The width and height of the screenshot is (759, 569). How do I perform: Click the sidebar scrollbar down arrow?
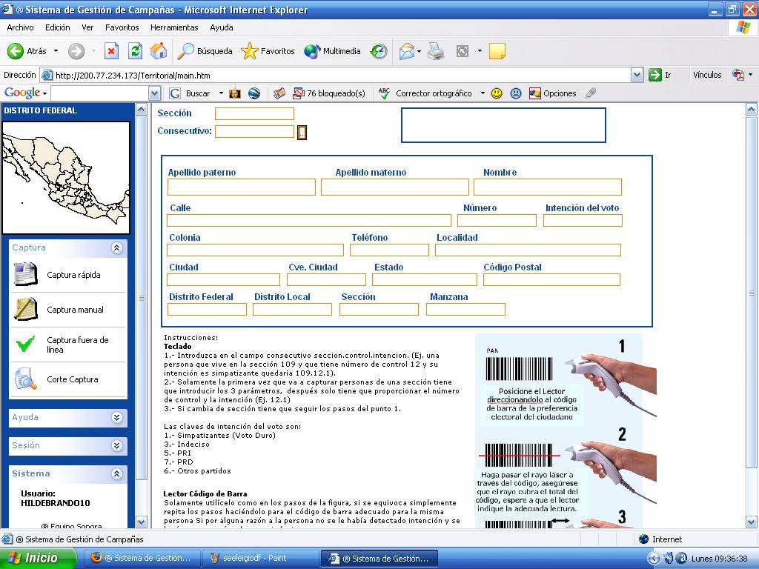(142, 522)
